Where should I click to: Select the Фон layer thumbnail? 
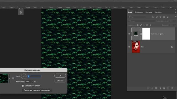point(136,47)
